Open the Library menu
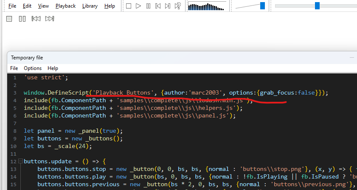 tap(90, 6)
